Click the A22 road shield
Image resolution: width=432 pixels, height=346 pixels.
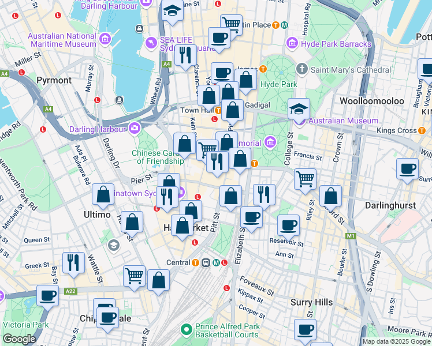[x=70, y=291]
